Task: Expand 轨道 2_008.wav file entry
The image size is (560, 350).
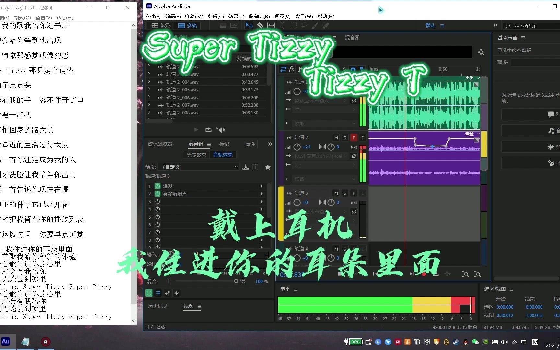Action: pyautogui.click(x=149, y=112)
